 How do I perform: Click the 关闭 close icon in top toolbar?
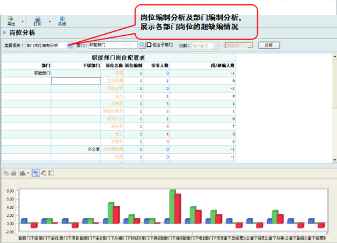click(x=62, y=21)
